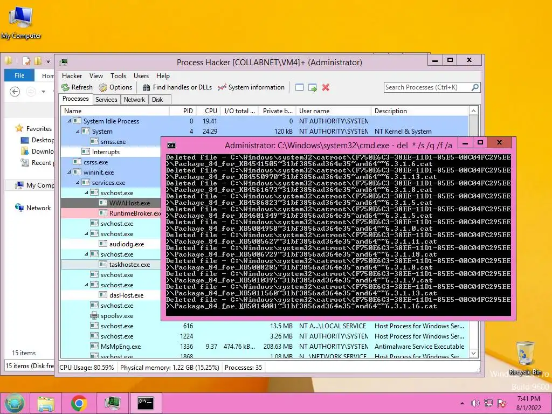Select the csrss.exe process
The height and width of the screenshot is (414, 552).
111,162
